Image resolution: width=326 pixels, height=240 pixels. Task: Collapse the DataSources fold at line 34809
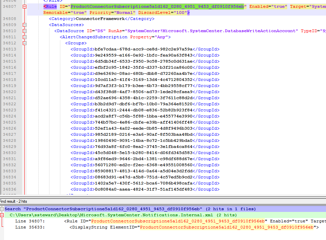tap(24, 25)
